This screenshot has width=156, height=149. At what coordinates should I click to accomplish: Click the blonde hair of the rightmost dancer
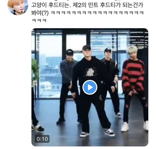(x=132, y=50)
